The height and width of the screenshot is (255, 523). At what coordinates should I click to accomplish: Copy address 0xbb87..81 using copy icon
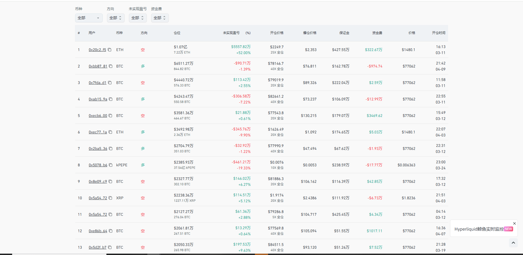click(x=111, y=66)
